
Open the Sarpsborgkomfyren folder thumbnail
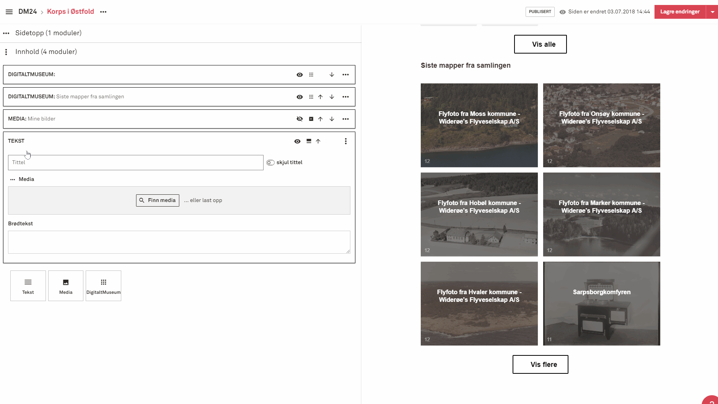[x=601, y=303]
